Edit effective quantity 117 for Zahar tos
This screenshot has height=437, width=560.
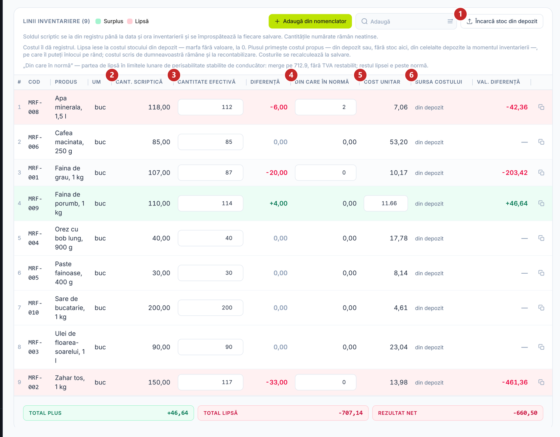[211, 382]
